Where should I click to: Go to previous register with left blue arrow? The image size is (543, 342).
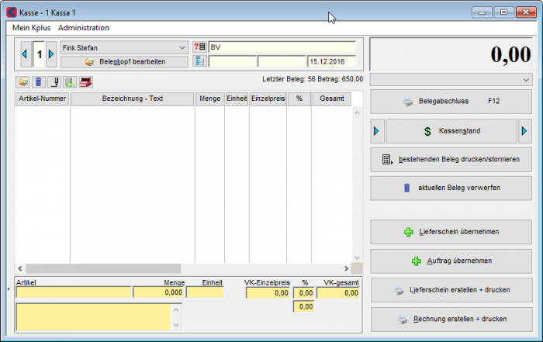click(x=25, y=54)
